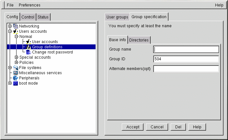The image size is (228, 140).
Task: Click the Group name input field
Action: point(186,49)
